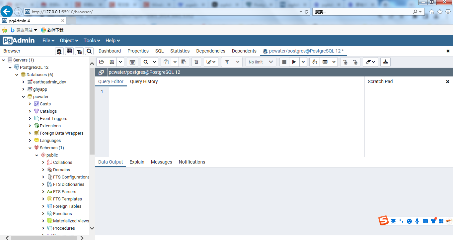Switch to the Statistics tab

(x=180, y=51)
